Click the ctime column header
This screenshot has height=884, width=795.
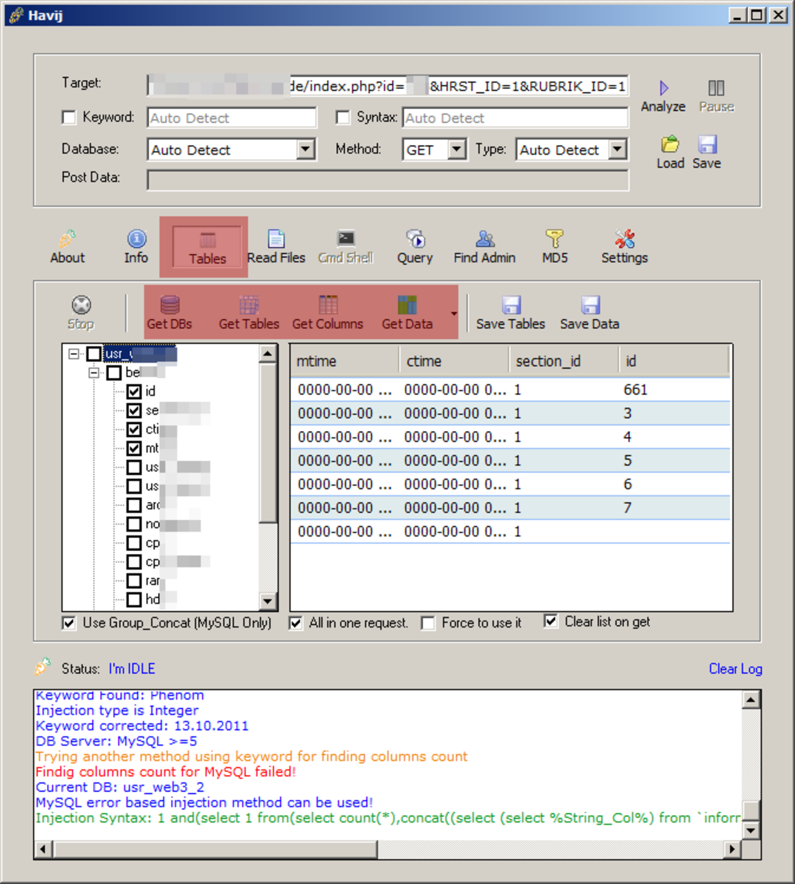(454, 361)
